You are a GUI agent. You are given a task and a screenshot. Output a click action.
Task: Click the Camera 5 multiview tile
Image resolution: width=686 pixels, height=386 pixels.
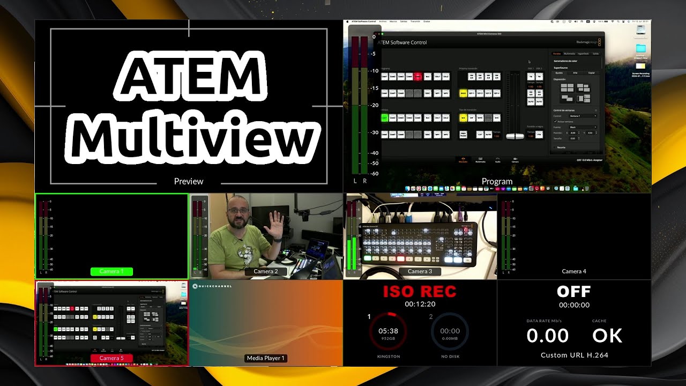(111, 323)
